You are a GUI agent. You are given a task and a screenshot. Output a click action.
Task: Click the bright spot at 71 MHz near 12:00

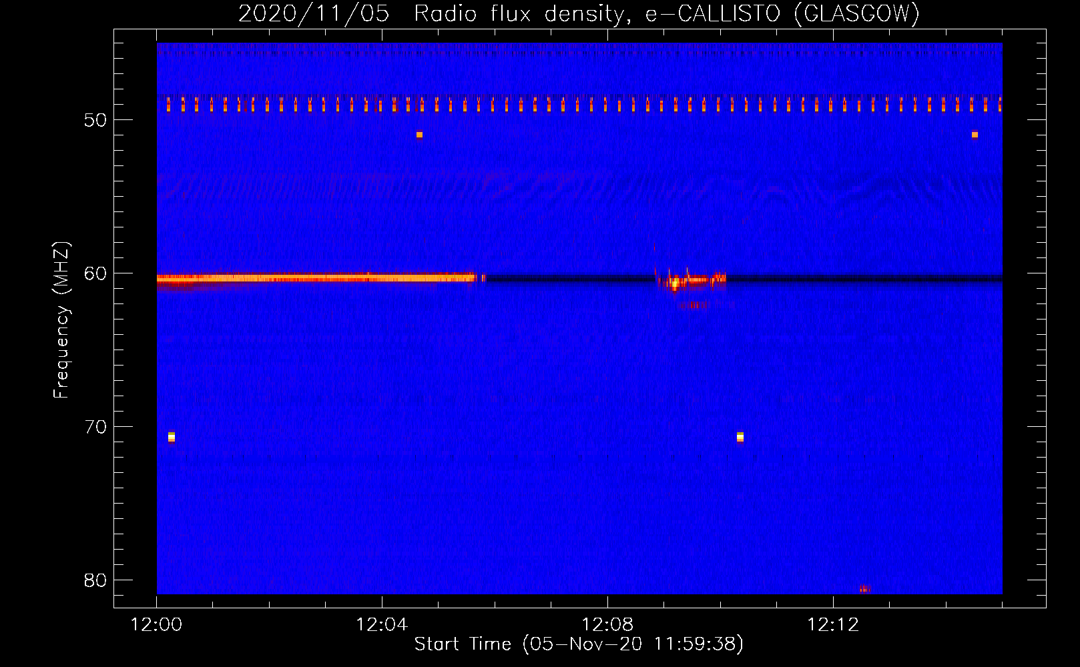[172, 437]
